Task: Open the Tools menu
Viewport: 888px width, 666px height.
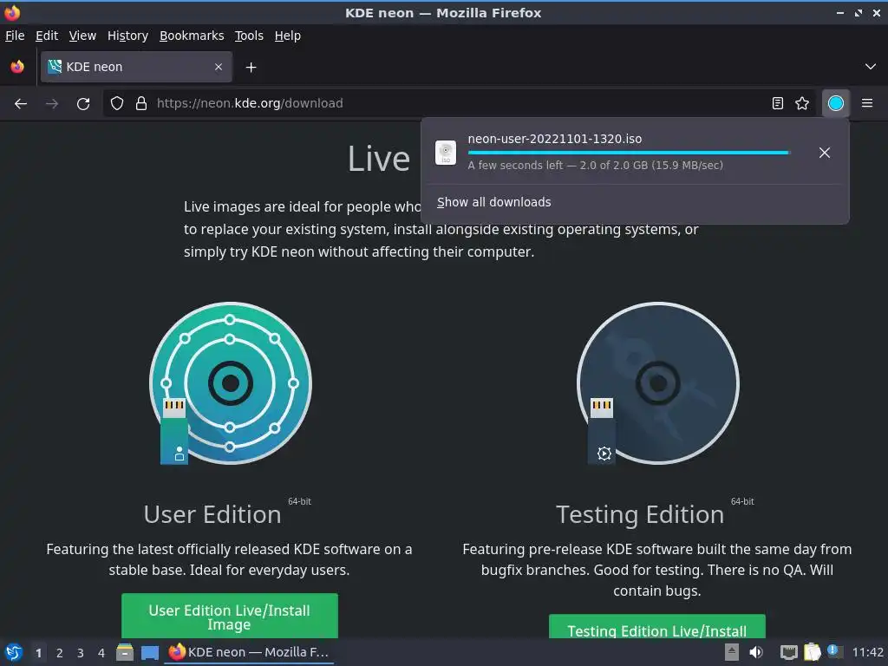Action: pyautogui.click(x=249, y=36)
